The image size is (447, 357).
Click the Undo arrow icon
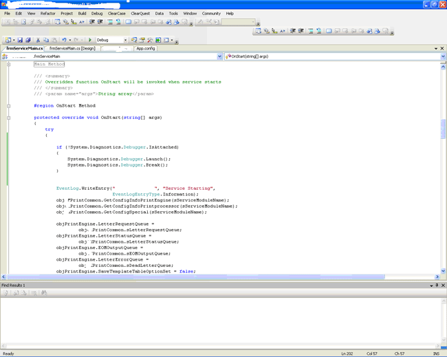64,40
